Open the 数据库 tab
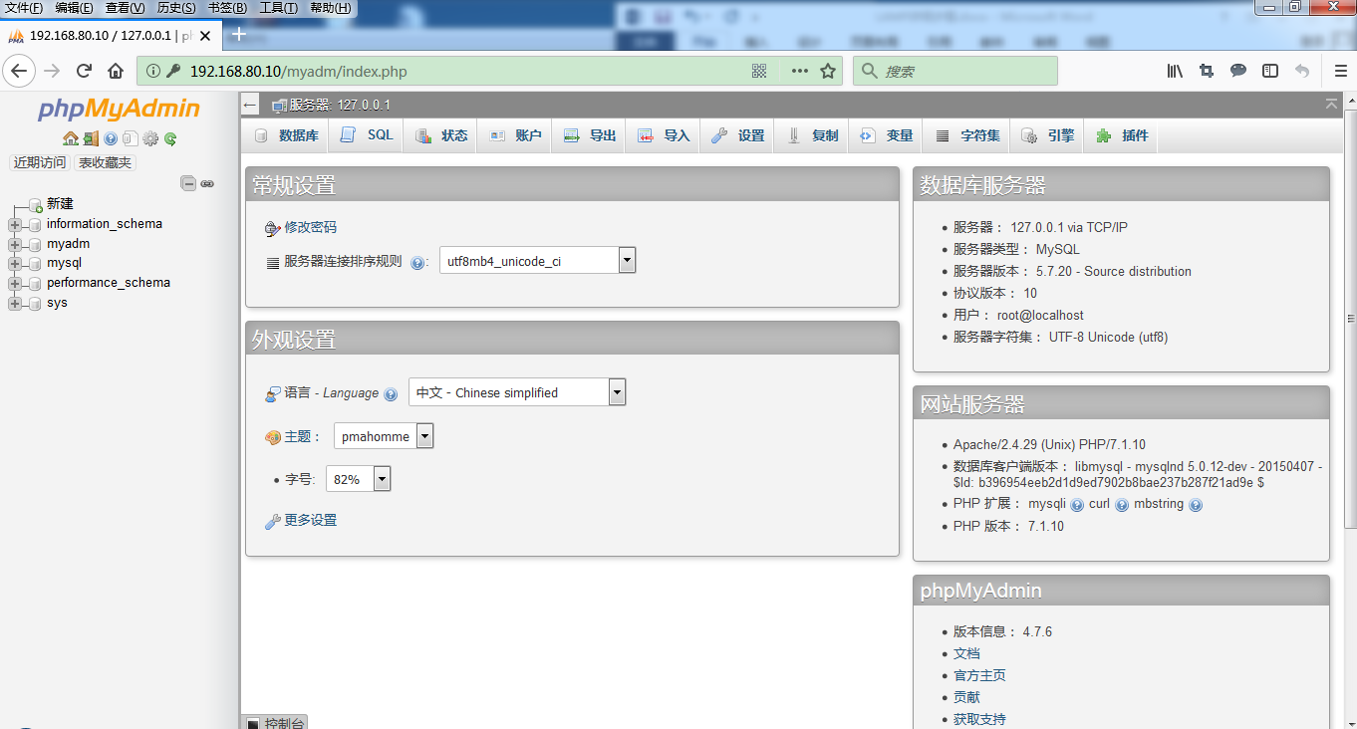Viewport: 1357px width, 729px height. pos(287,135)
